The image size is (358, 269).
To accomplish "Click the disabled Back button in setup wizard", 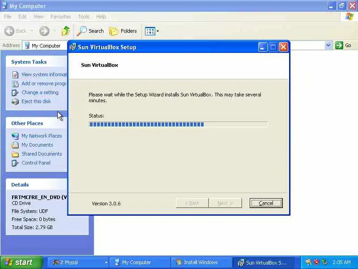I will [192, 203].
